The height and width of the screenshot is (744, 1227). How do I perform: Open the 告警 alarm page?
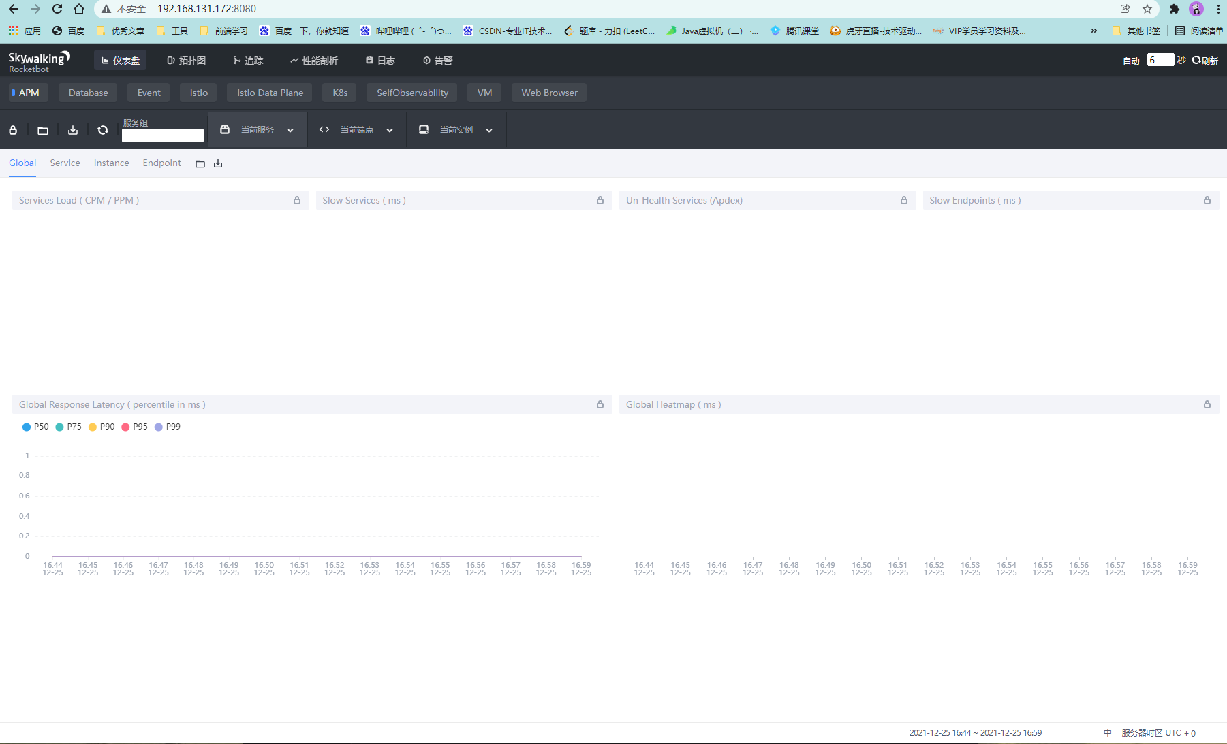pyautogui.click(x=437, y=61)
